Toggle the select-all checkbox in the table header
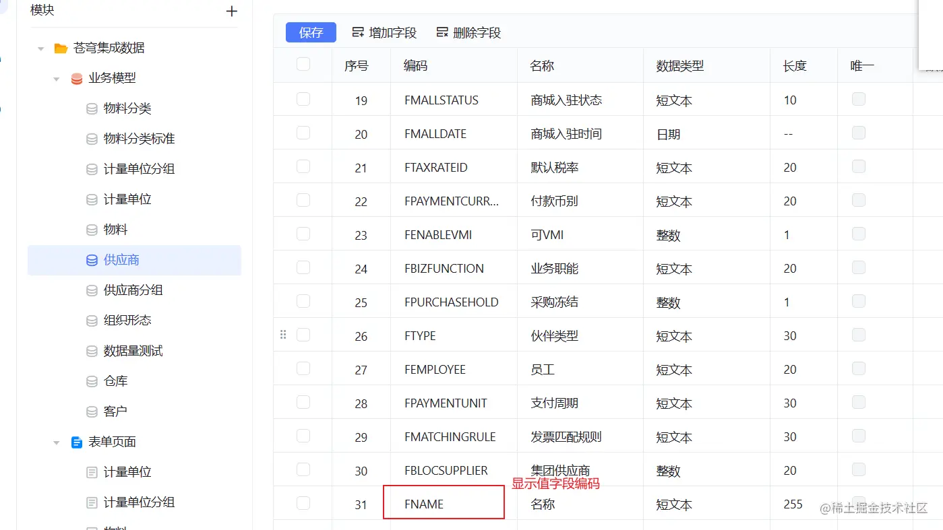Viewport: 943px width, 530px height. 303,64
